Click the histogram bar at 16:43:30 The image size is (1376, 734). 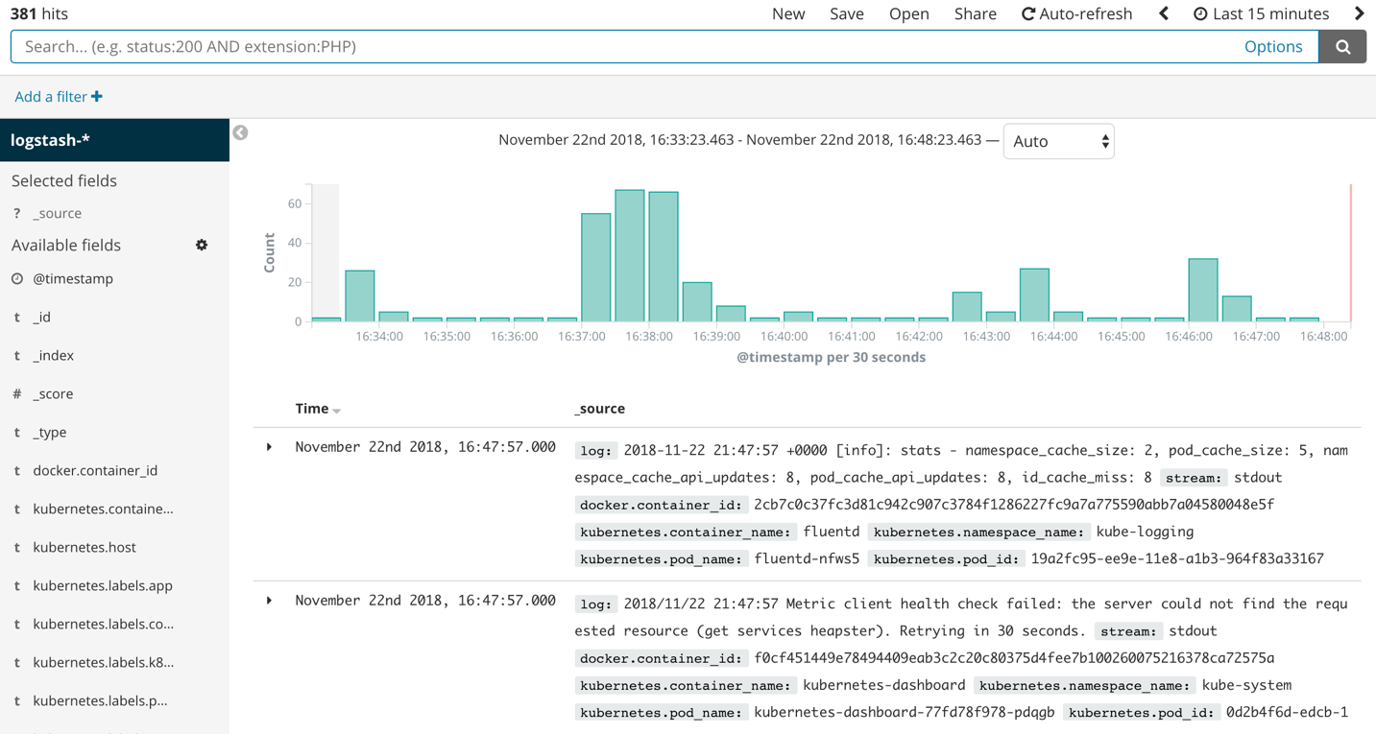click(x=1034, y=295)
